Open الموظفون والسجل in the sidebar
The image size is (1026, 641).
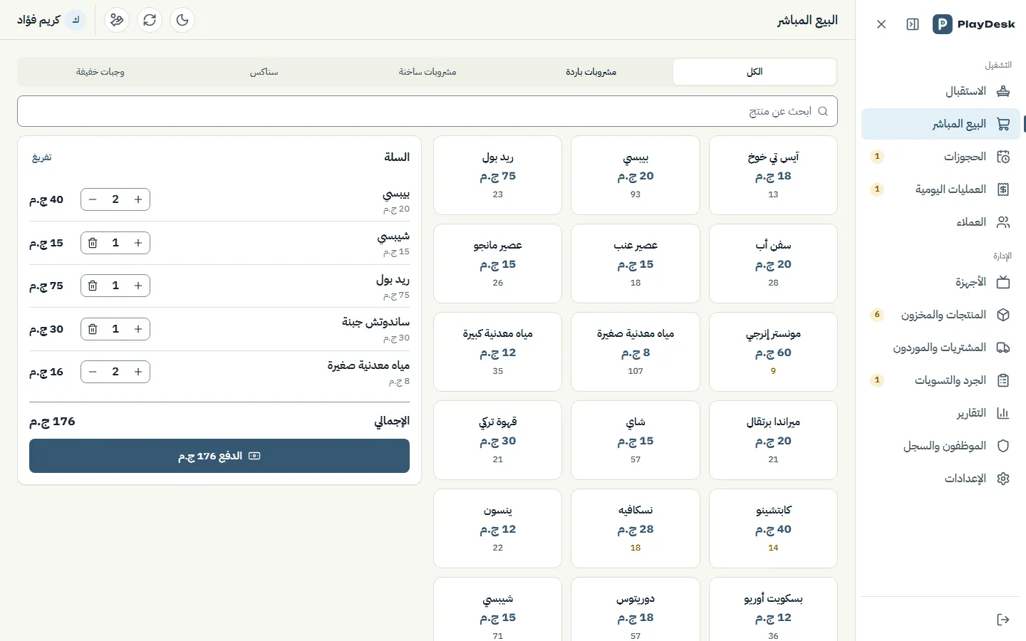click(x=940, y=446)
